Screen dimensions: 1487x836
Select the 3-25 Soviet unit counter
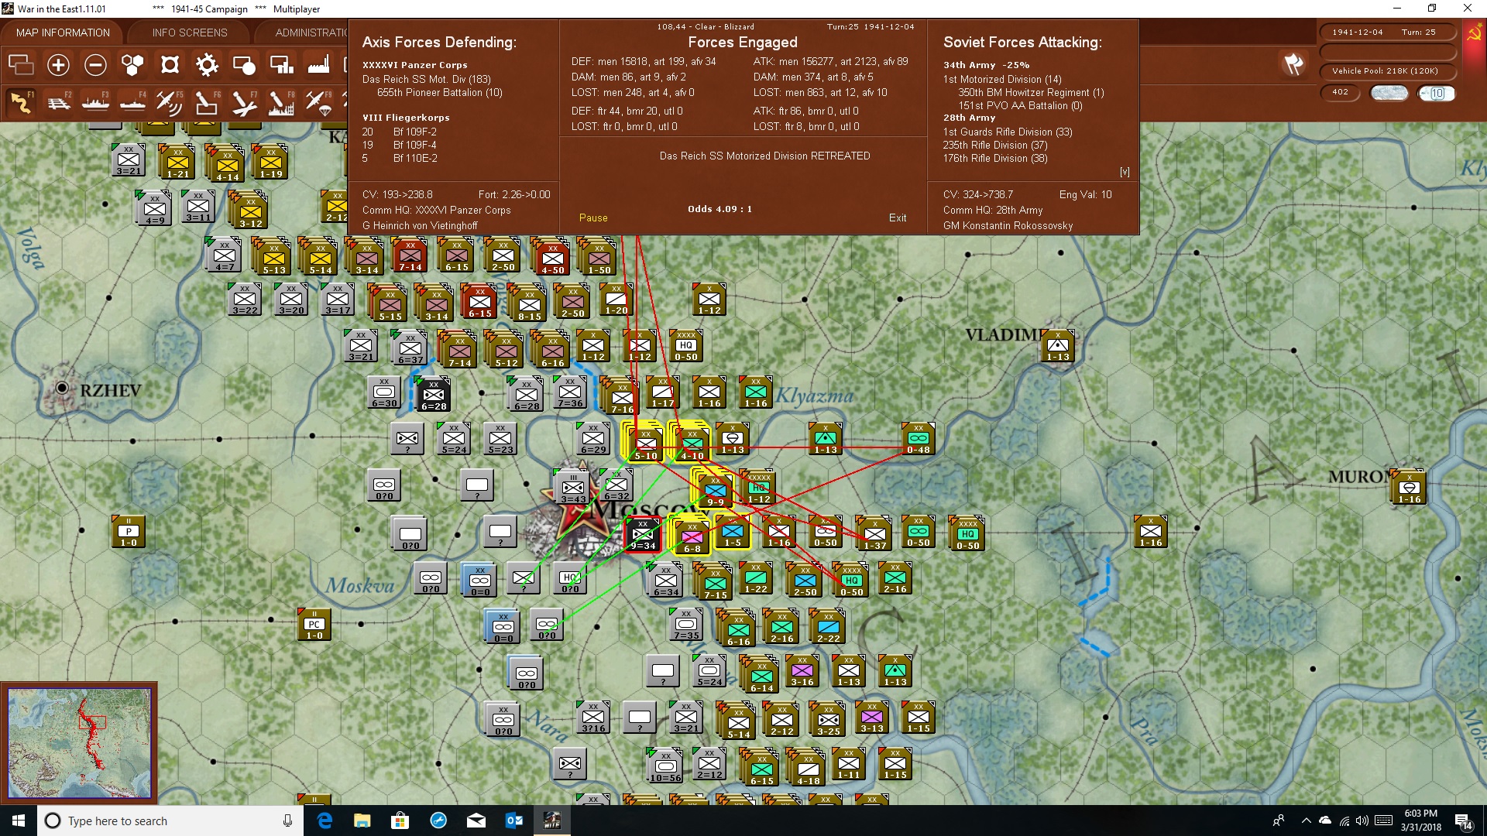coord(828,719)
